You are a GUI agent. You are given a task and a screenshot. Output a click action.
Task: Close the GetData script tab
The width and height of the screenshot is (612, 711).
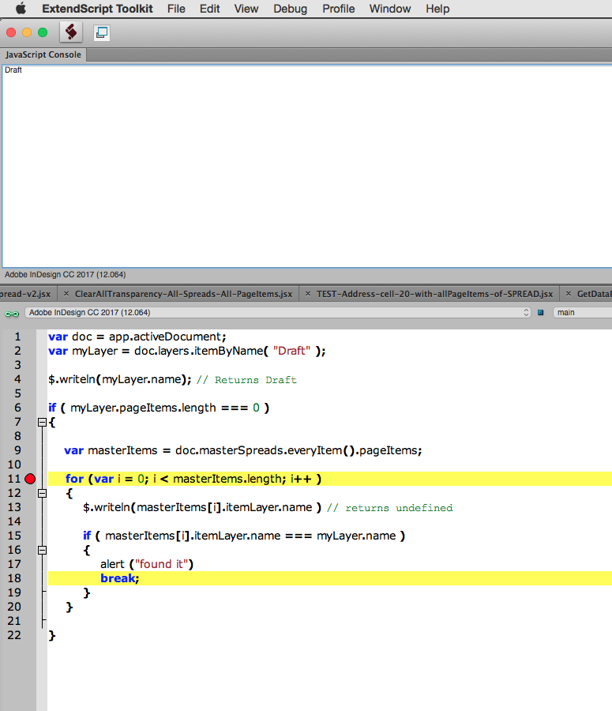(x=569, y=294)
